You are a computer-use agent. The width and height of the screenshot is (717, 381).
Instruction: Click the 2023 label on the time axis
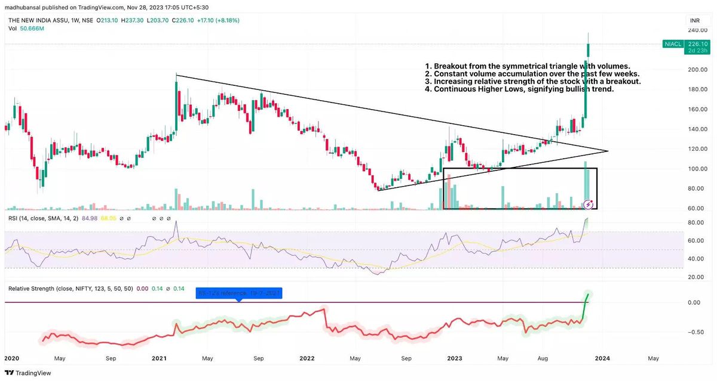click(x=455, y=358)
